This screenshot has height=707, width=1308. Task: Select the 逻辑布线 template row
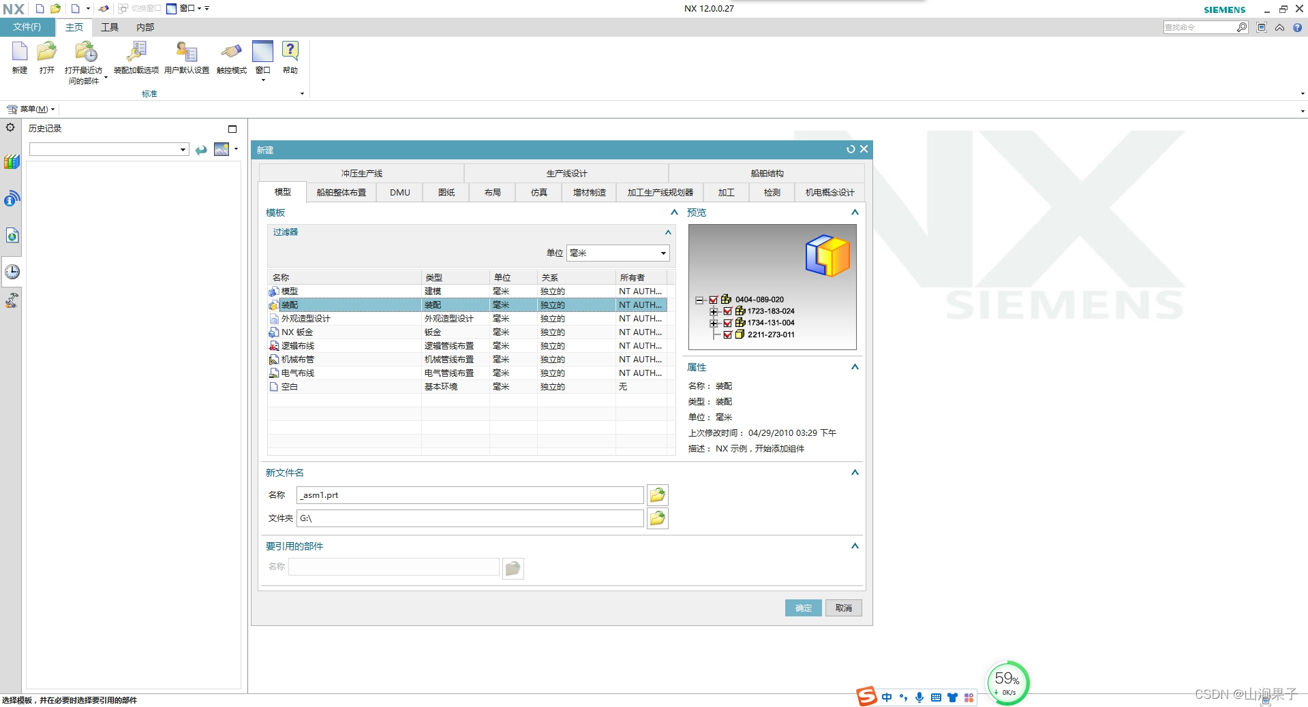click(x=467, y=346)
